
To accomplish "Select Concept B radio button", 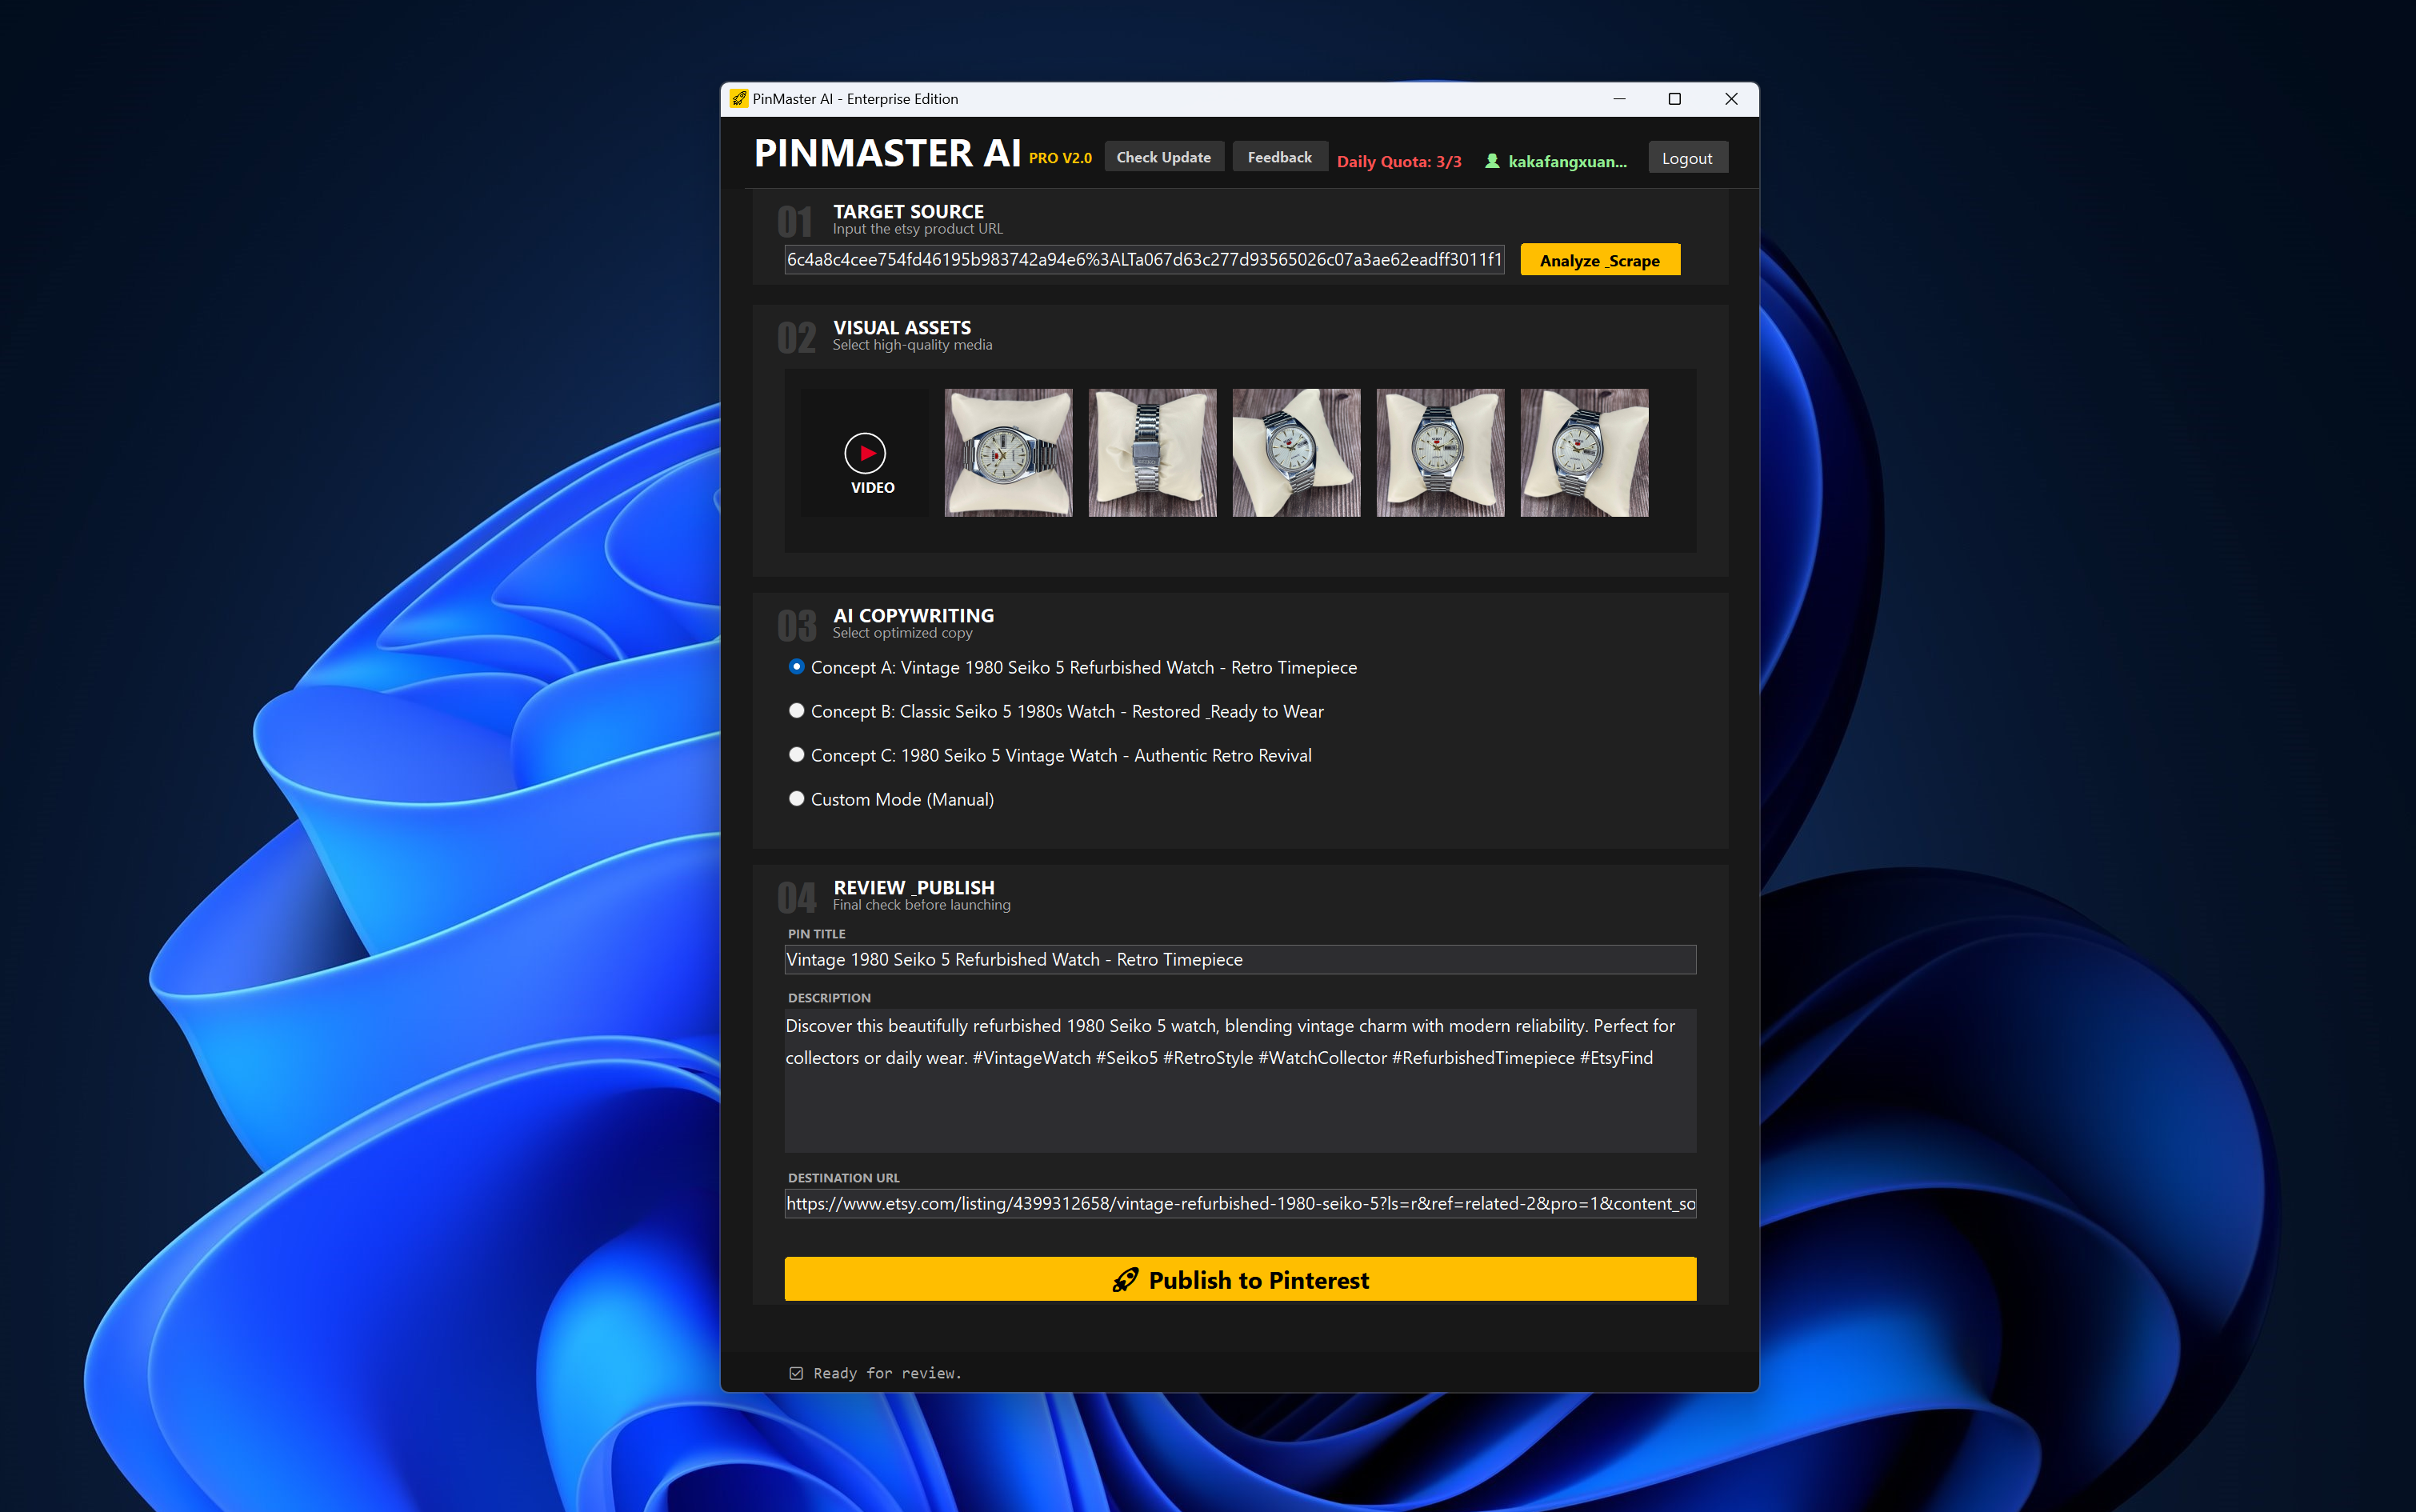I will (x=796, y=710).
